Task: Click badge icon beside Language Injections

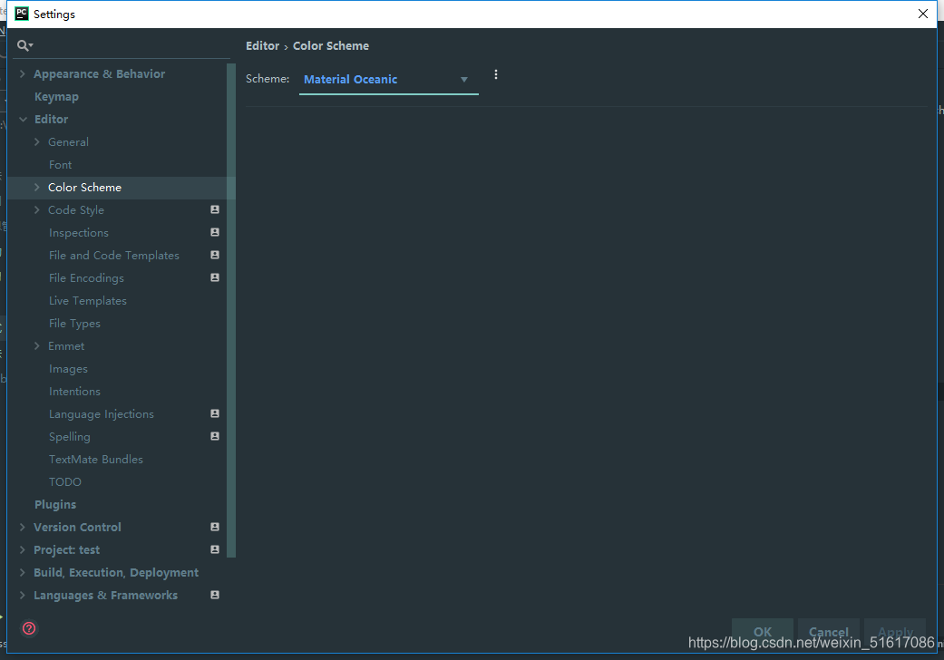Action: click(x=215, y=413)
